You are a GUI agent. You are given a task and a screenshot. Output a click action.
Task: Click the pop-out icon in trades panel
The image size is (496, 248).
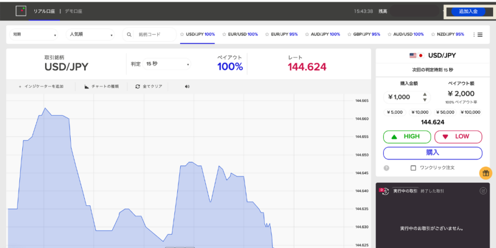(482, 191)
